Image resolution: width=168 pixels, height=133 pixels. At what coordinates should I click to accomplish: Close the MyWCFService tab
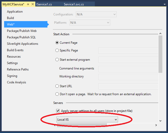[x=33, y=4]
